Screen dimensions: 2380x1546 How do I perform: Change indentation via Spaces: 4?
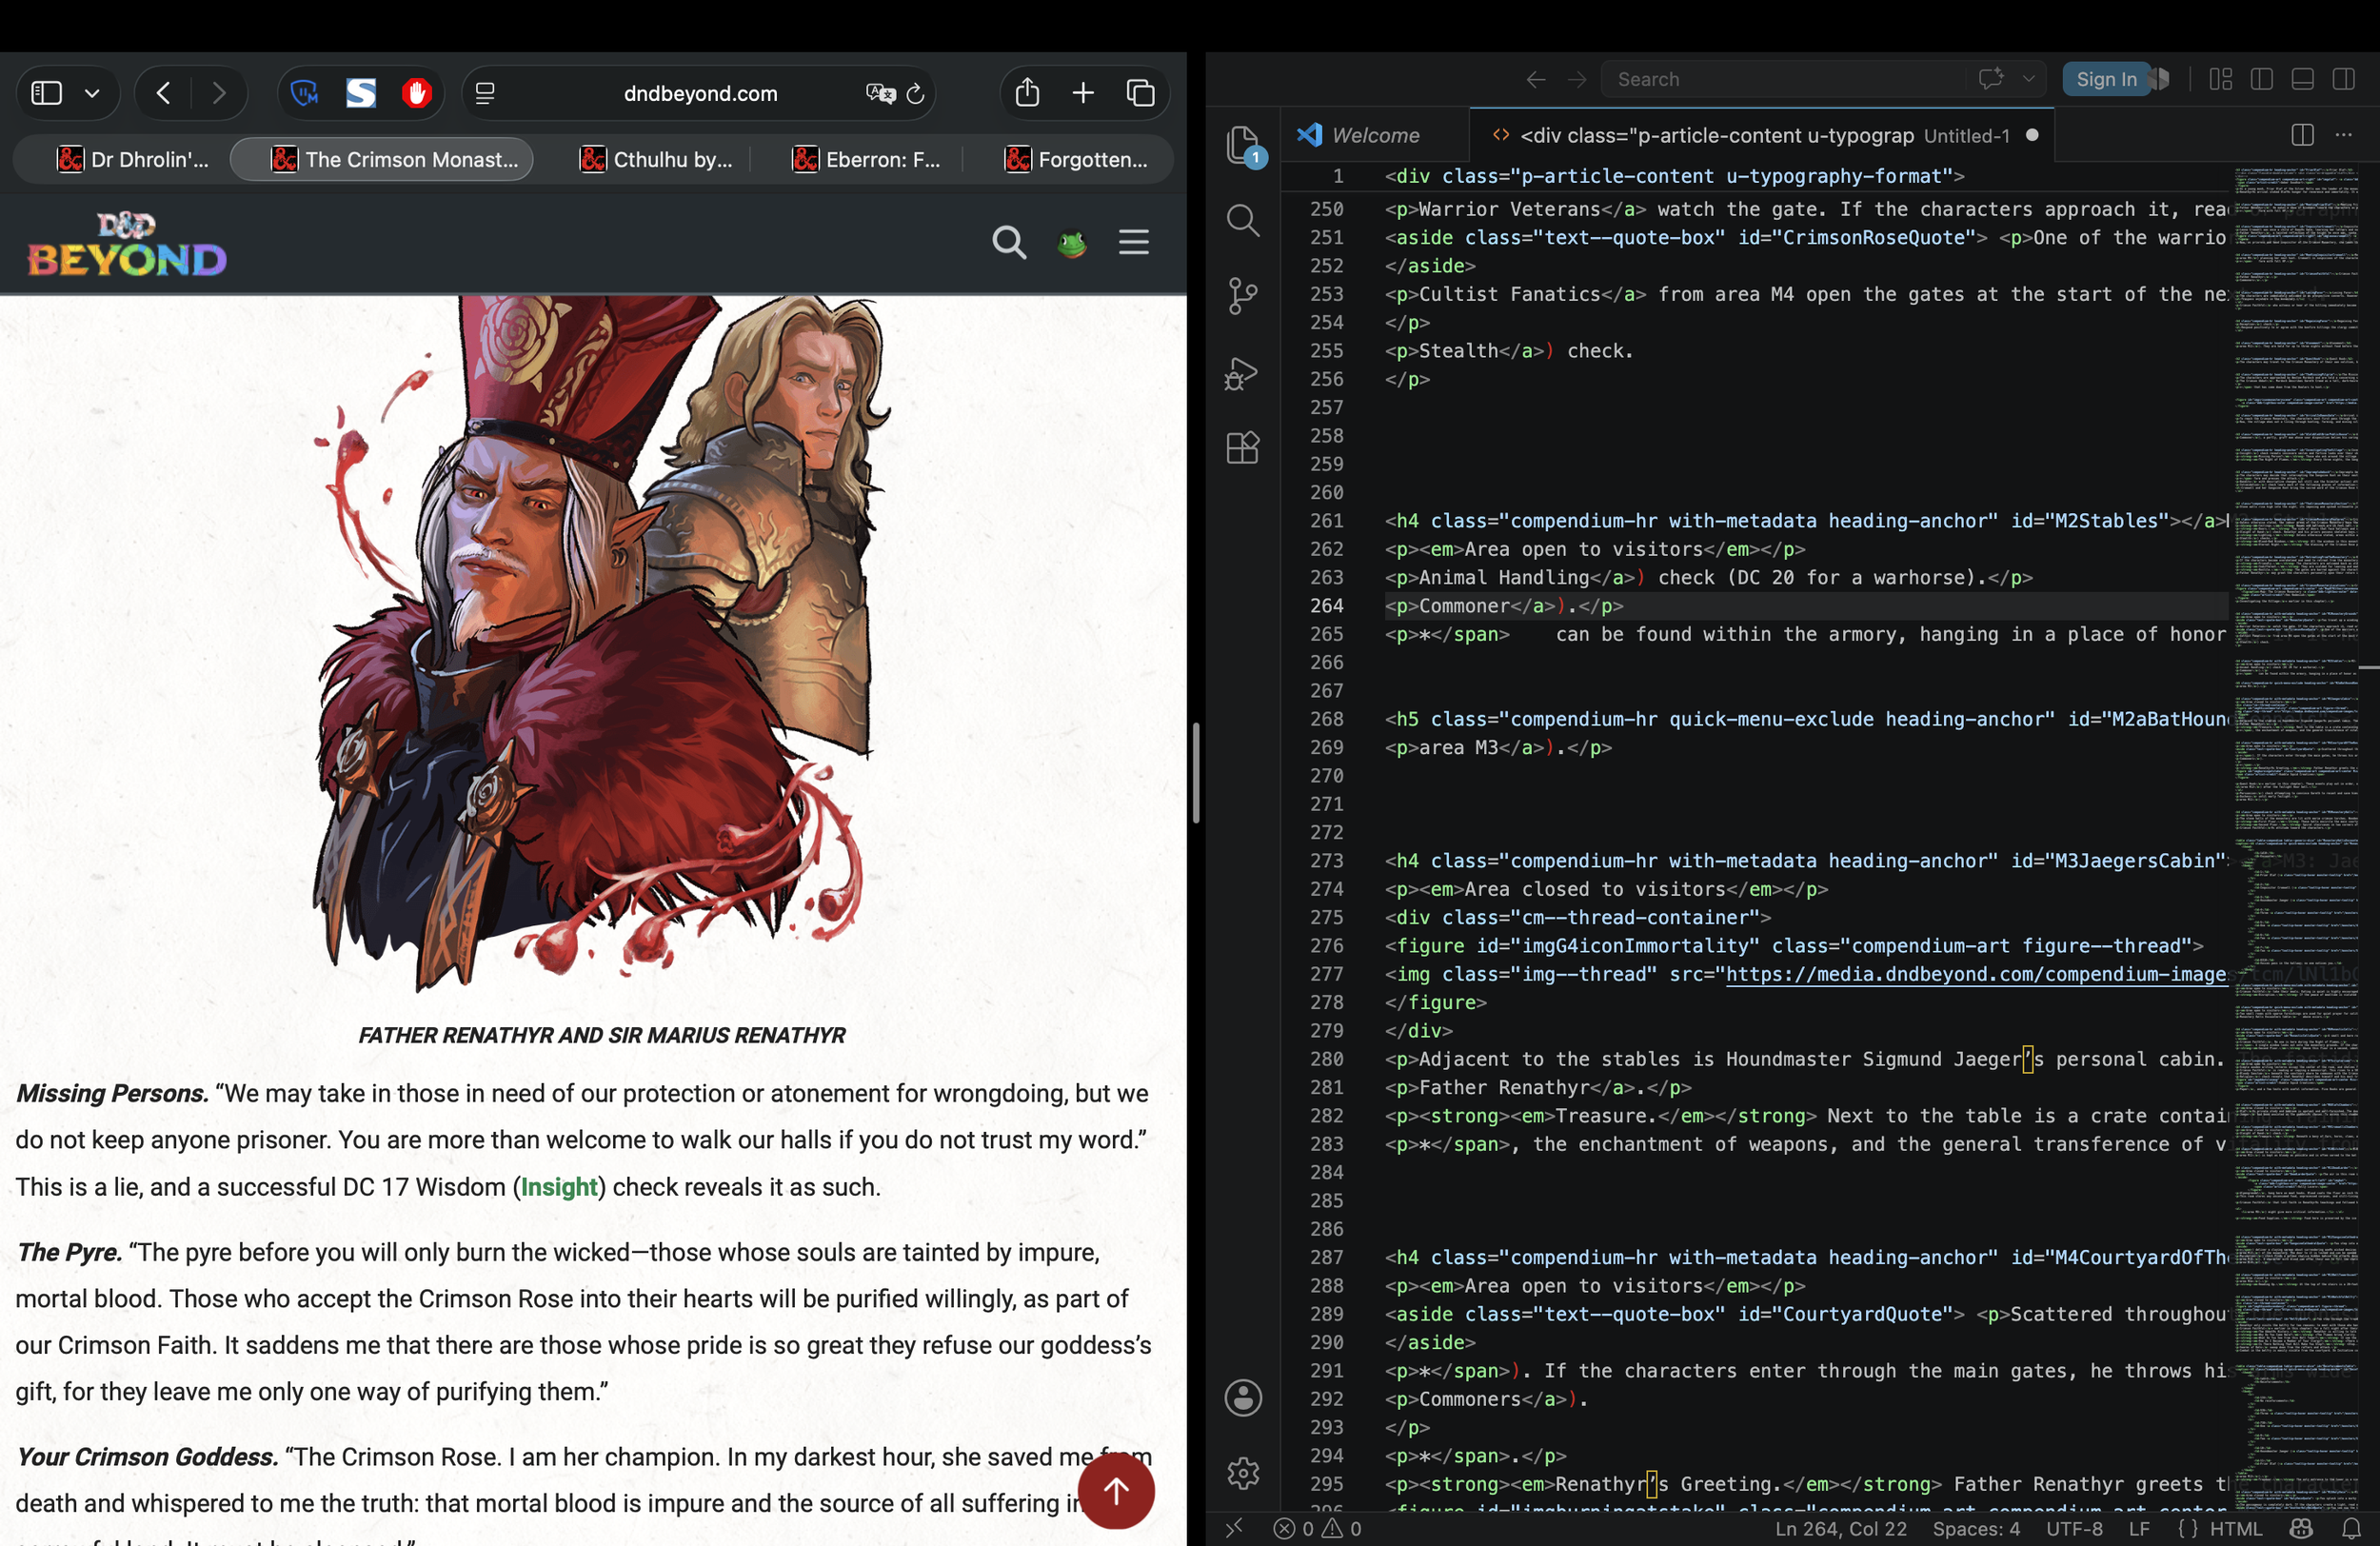(x=1976, y=1528)
